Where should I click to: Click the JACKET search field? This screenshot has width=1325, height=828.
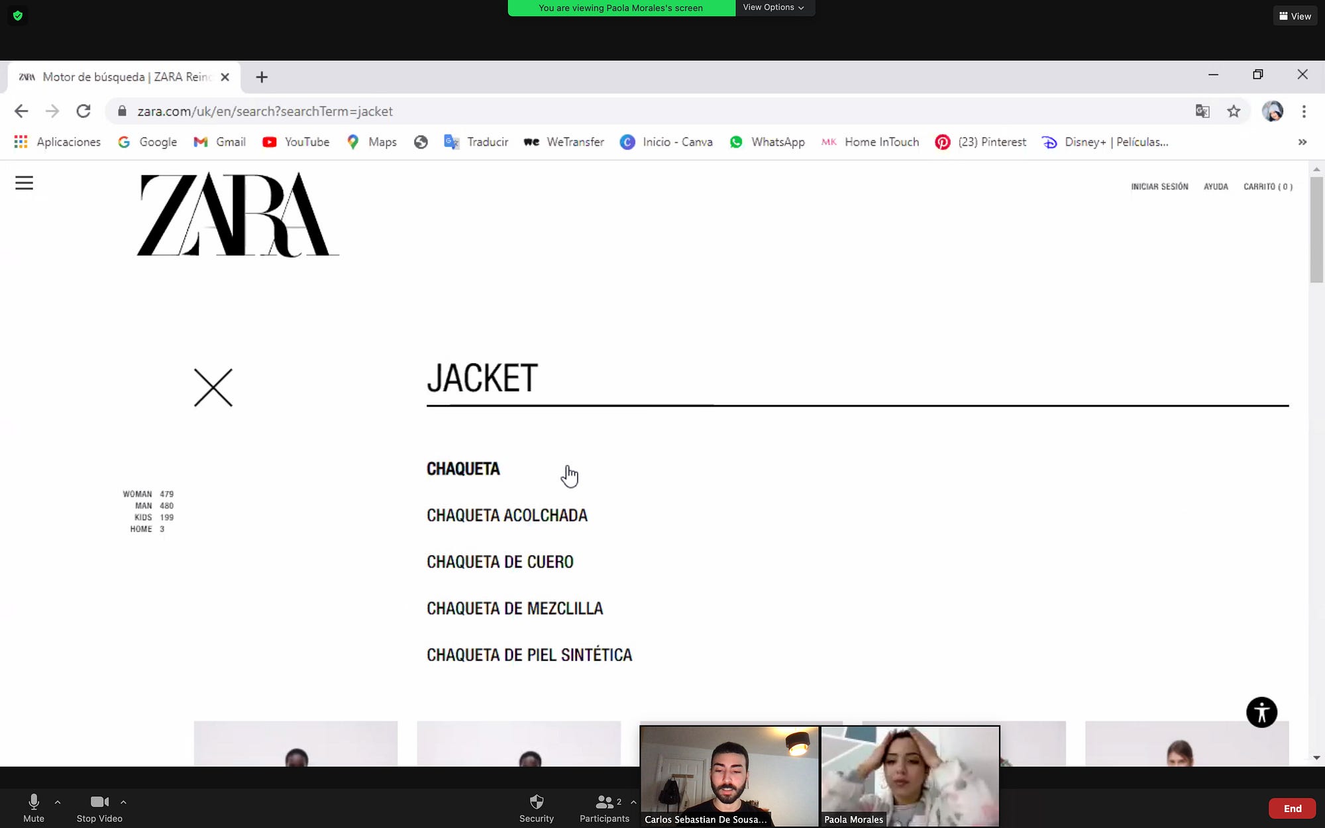(857, 380)
